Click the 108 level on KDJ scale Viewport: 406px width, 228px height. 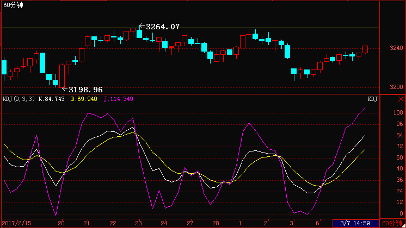398,112
